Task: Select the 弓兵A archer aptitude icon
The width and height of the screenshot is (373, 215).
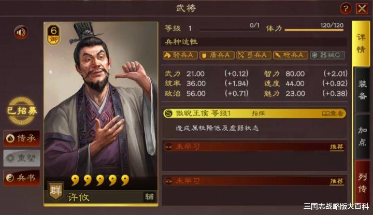Action: click(254, 55)
